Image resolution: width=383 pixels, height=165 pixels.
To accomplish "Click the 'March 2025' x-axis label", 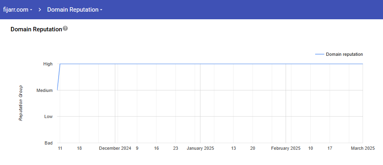I will pos(362,149).
